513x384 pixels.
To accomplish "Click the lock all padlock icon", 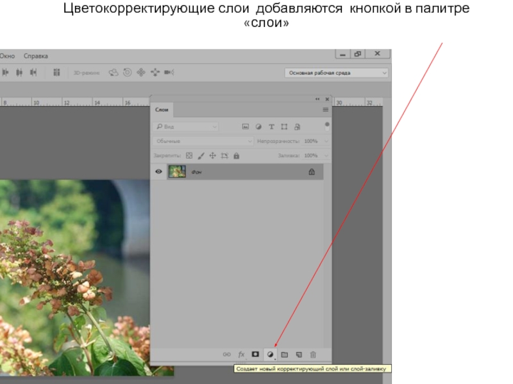I will coord(236,156).
